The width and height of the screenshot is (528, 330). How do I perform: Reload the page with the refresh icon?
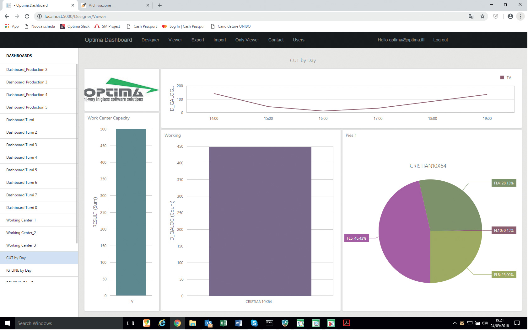click(27, 16)
